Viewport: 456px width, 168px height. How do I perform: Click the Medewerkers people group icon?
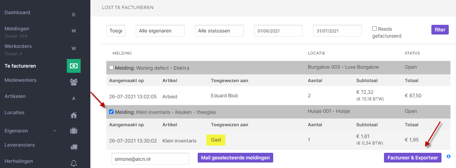pos(73,82)
